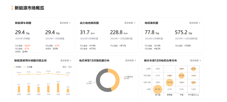The image size is (227, 102).
Task: Click the 90.7% bubble for 微小型
Action: click(x=158, y=89)
